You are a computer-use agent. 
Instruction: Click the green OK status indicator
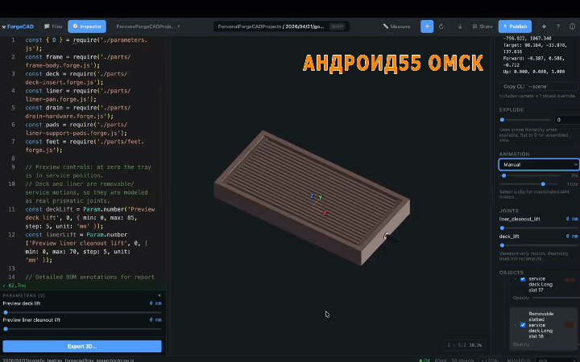pyautogui.click(x=425, y=360)
